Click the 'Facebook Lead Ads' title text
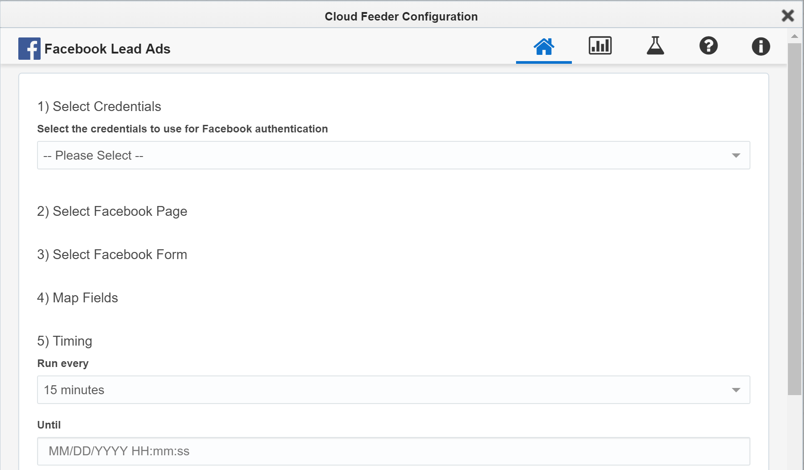 tap(108, 49)
